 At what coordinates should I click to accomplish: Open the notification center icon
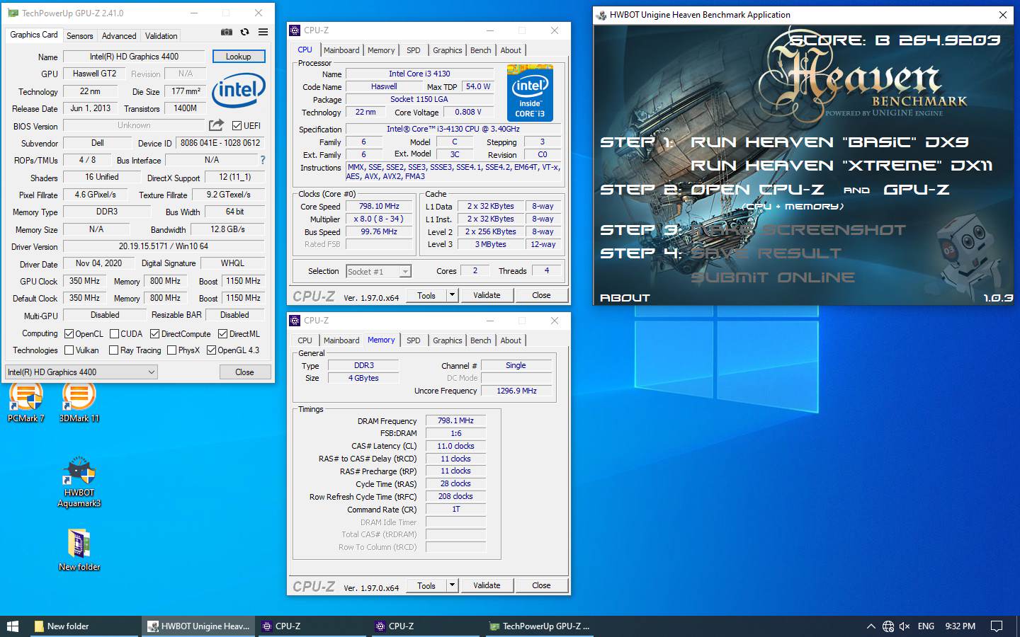997,626
